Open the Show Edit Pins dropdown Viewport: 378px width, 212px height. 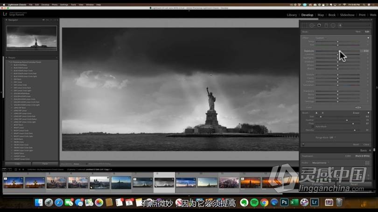[77, 164]
